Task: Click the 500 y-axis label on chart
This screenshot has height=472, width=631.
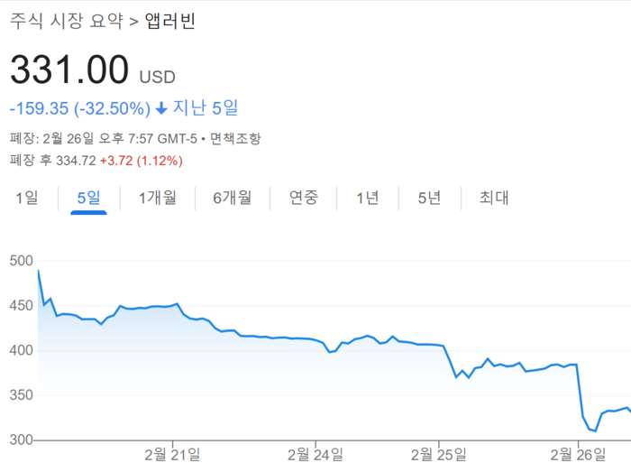Action: (x=20, y=261)
